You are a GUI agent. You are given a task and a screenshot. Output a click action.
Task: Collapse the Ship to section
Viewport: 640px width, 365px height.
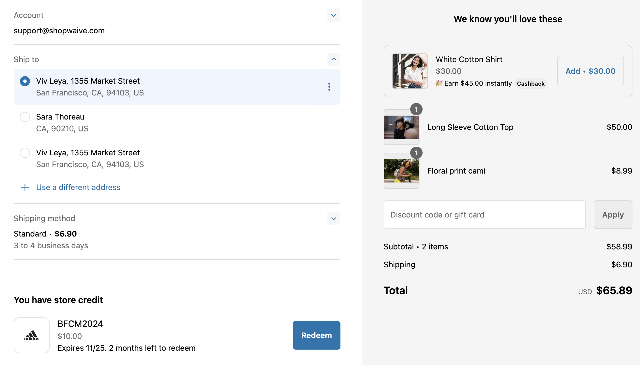(334, 59)
